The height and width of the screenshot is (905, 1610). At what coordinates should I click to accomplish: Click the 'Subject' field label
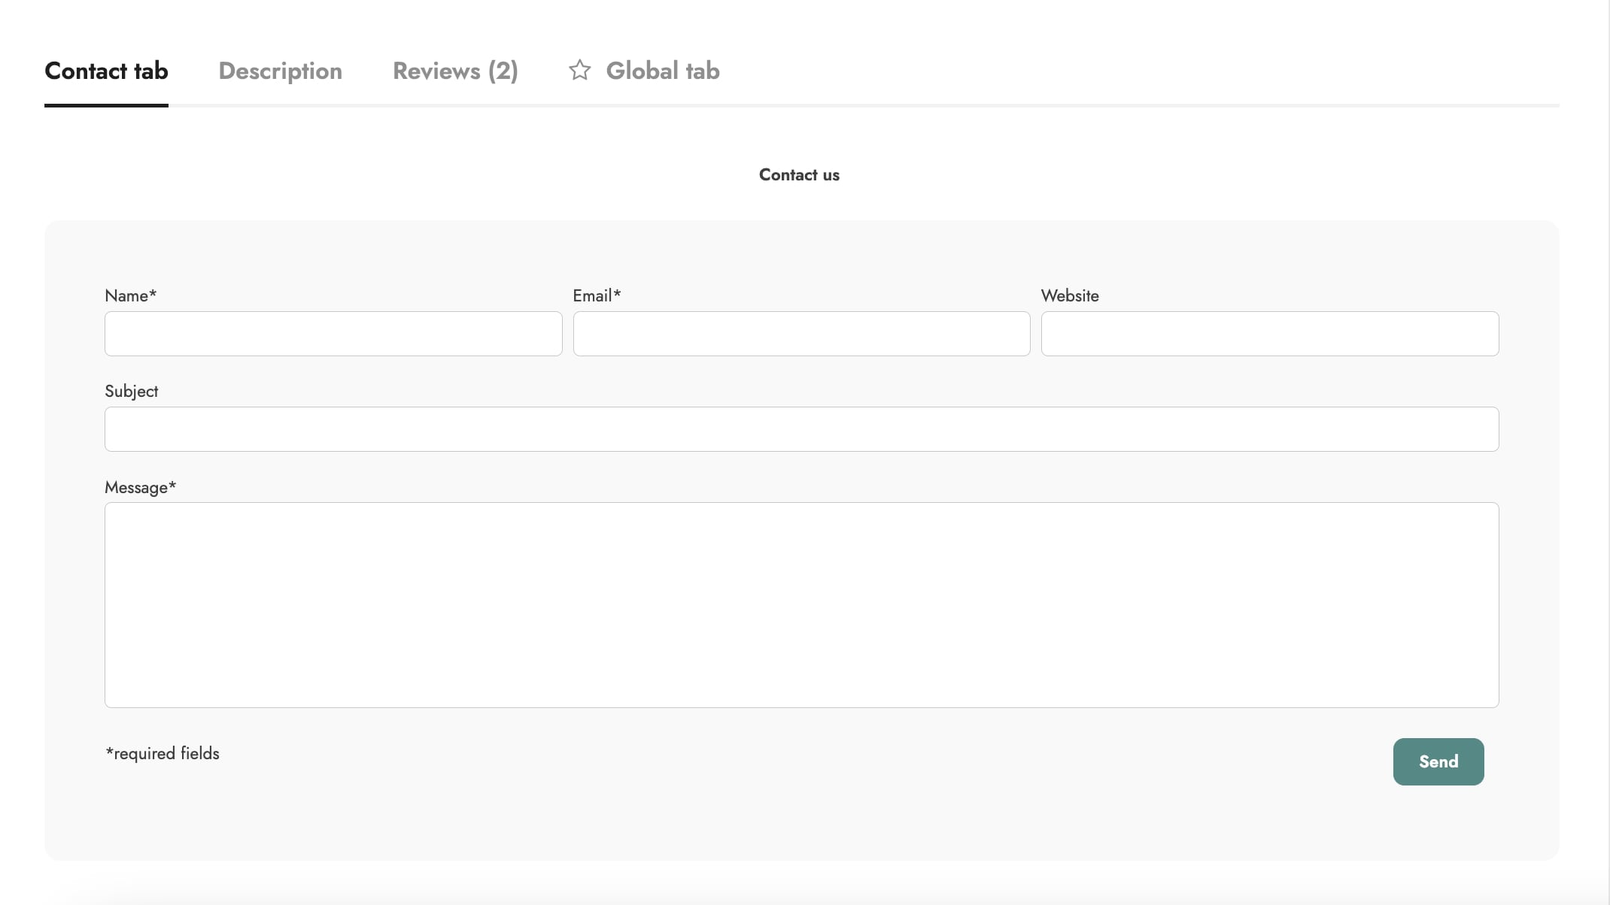click(131, 392)
